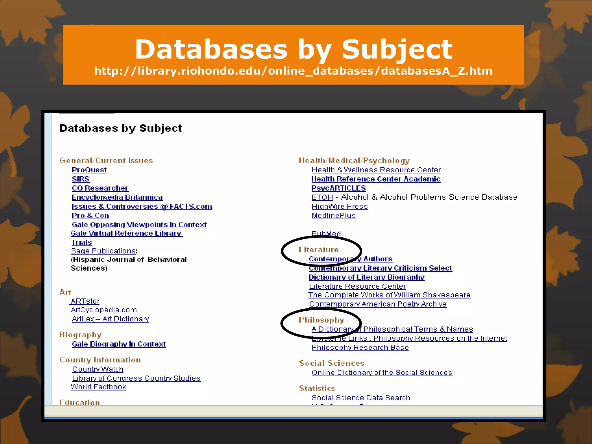The image size is (592, 444).
Task: Open the PsycARTICLES link
Action: pyautogui.click(x=338, y=188)
